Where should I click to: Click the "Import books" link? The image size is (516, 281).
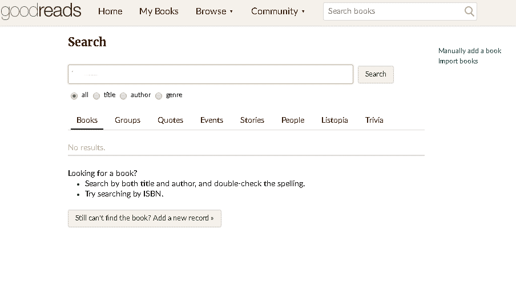pos(458,61)
